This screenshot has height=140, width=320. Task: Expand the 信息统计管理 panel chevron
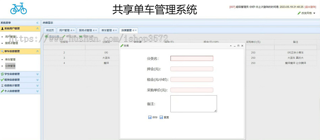click(x=37, y=86)
